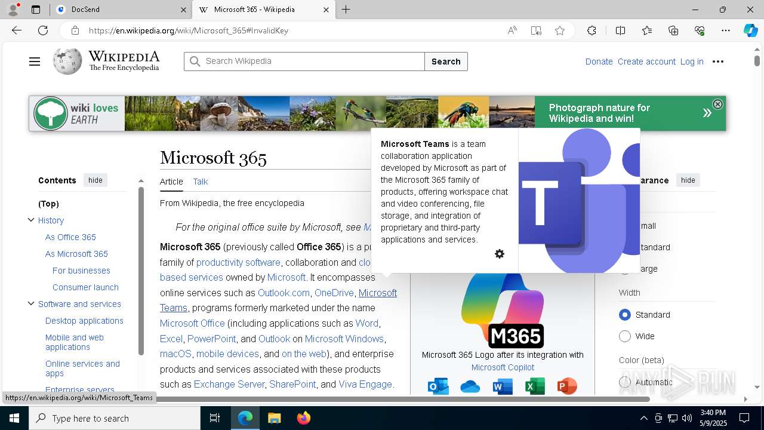Screen dimensions: 764x430
Task: Open the Talk tab
Action: pos(201,182)
